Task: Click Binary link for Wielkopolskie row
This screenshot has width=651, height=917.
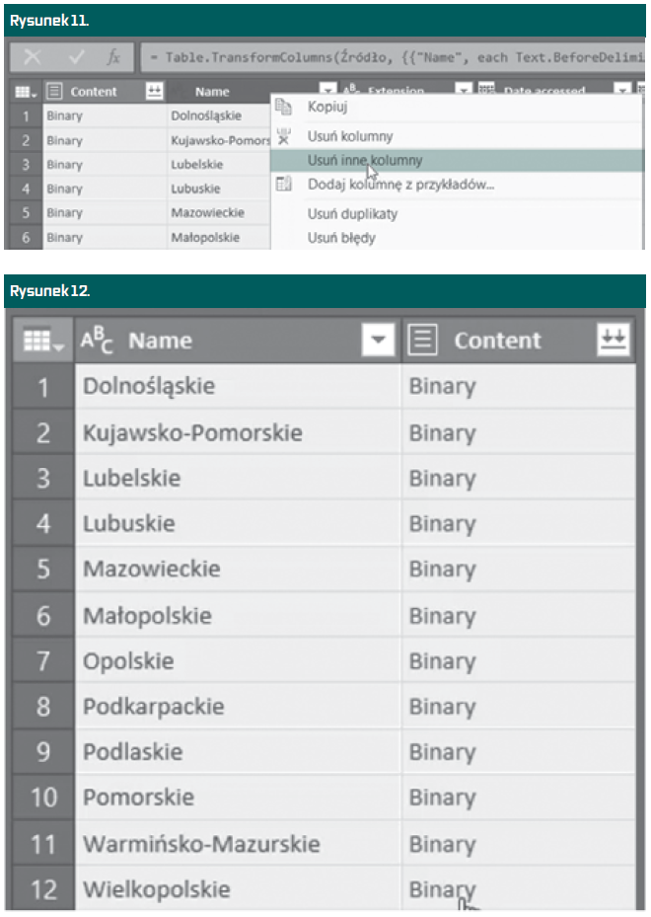Action: [x=442, y=890]
